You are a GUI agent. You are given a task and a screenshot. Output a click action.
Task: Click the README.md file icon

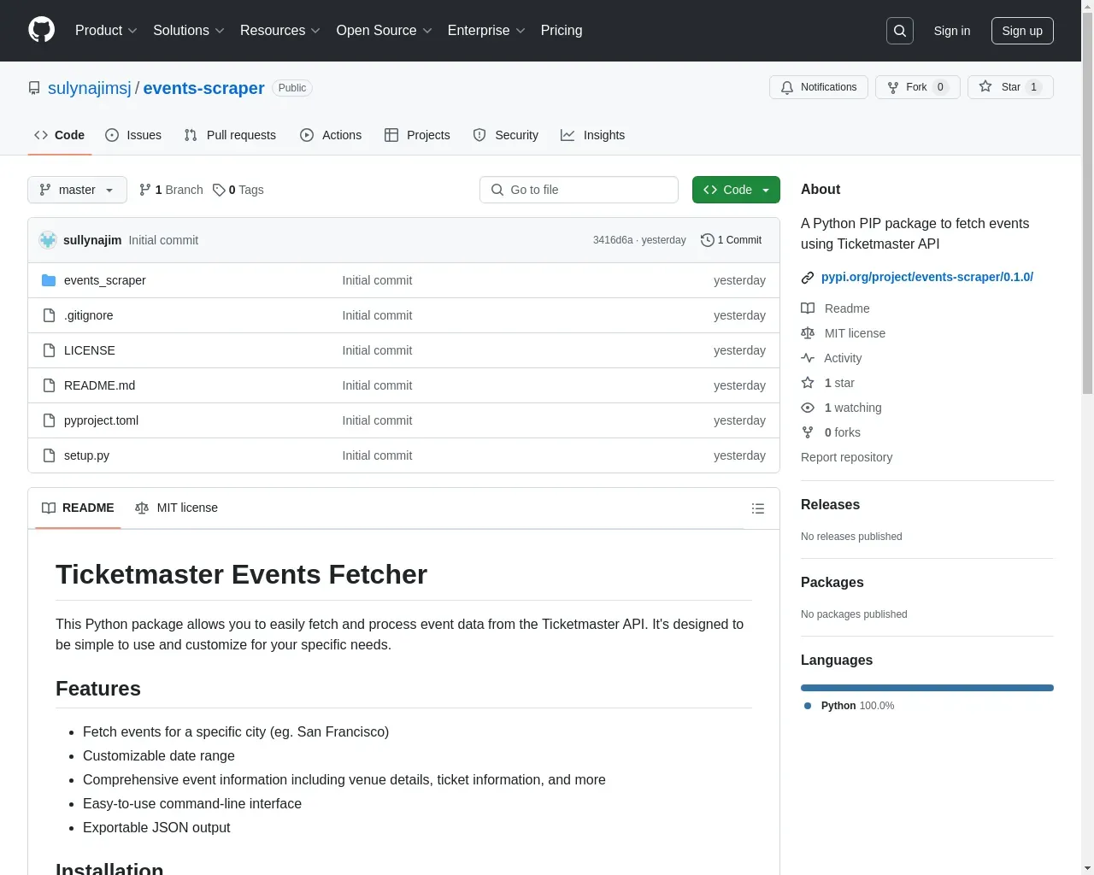click(49, 385)
